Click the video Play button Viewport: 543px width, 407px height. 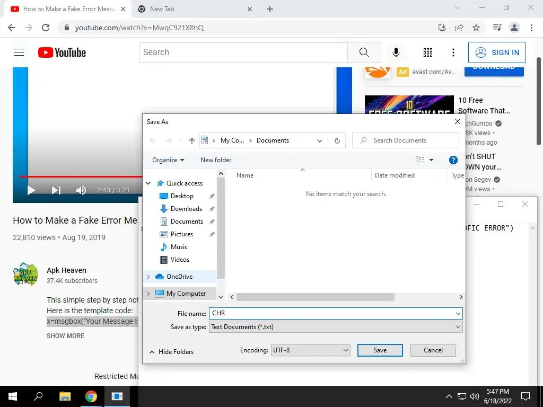click(x=31, y=190)
